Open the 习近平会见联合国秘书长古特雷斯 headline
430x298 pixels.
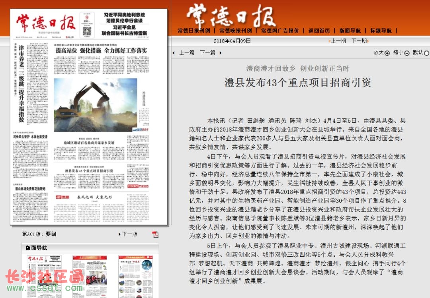(125, 30)
